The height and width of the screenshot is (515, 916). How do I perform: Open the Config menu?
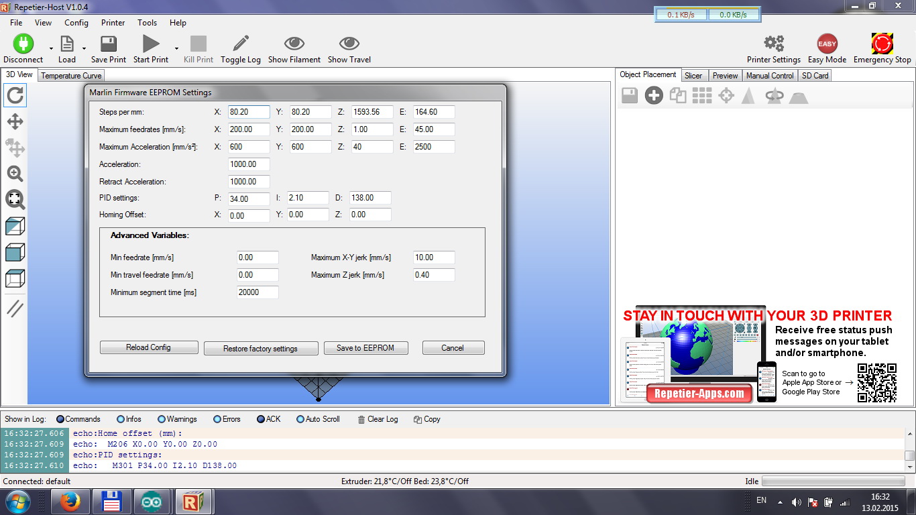pos(76,23)
